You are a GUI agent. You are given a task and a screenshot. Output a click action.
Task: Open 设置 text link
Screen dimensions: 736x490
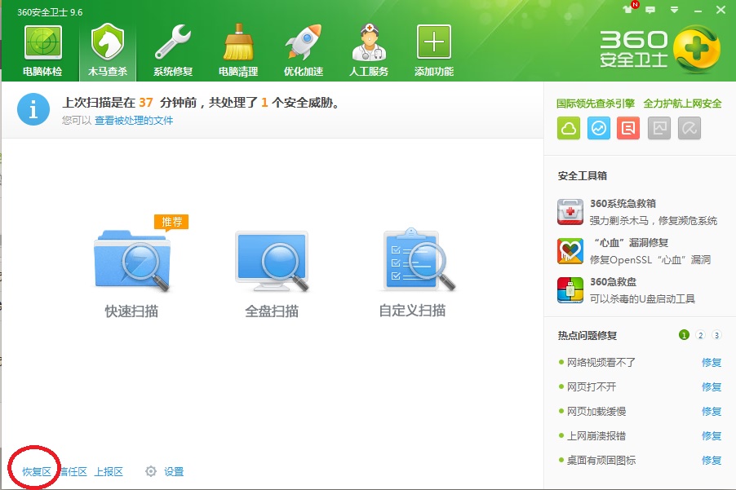point(174,472)
